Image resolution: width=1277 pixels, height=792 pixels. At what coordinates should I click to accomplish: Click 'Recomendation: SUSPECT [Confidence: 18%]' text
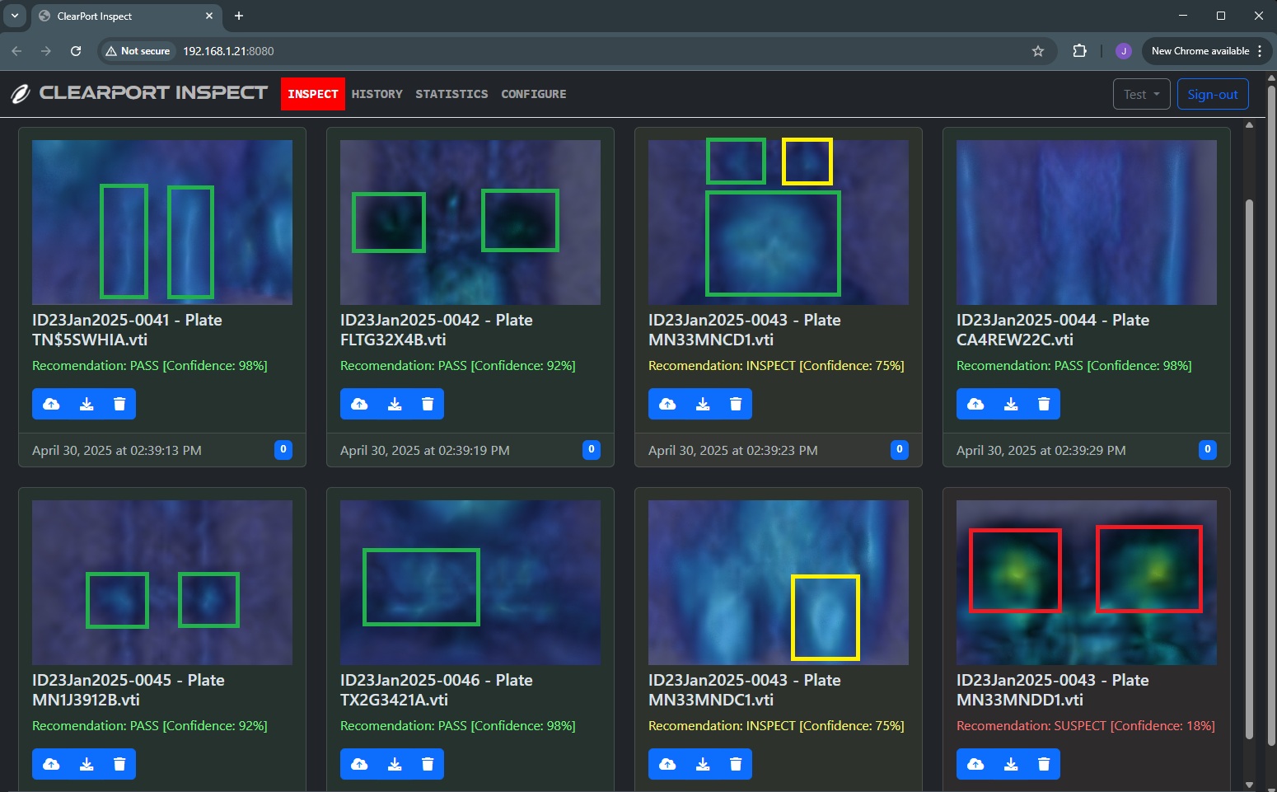pos(1086,726)
